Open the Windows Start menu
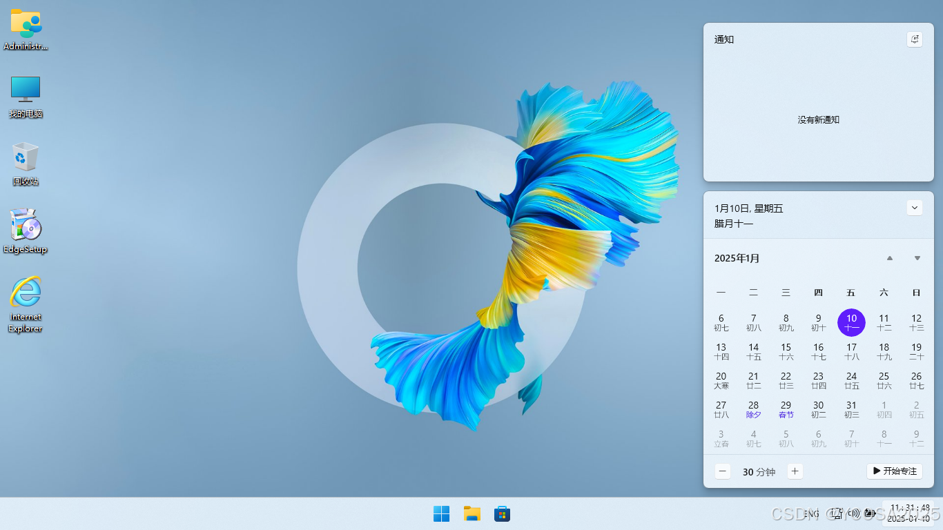This screenshot has width=943, height=530. click(x=441, y=513)
